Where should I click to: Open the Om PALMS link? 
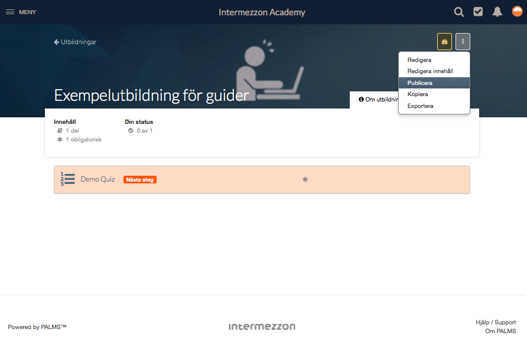[500, 331]
